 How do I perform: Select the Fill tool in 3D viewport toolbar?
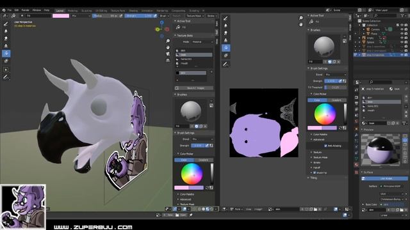[x=6, y=54]
